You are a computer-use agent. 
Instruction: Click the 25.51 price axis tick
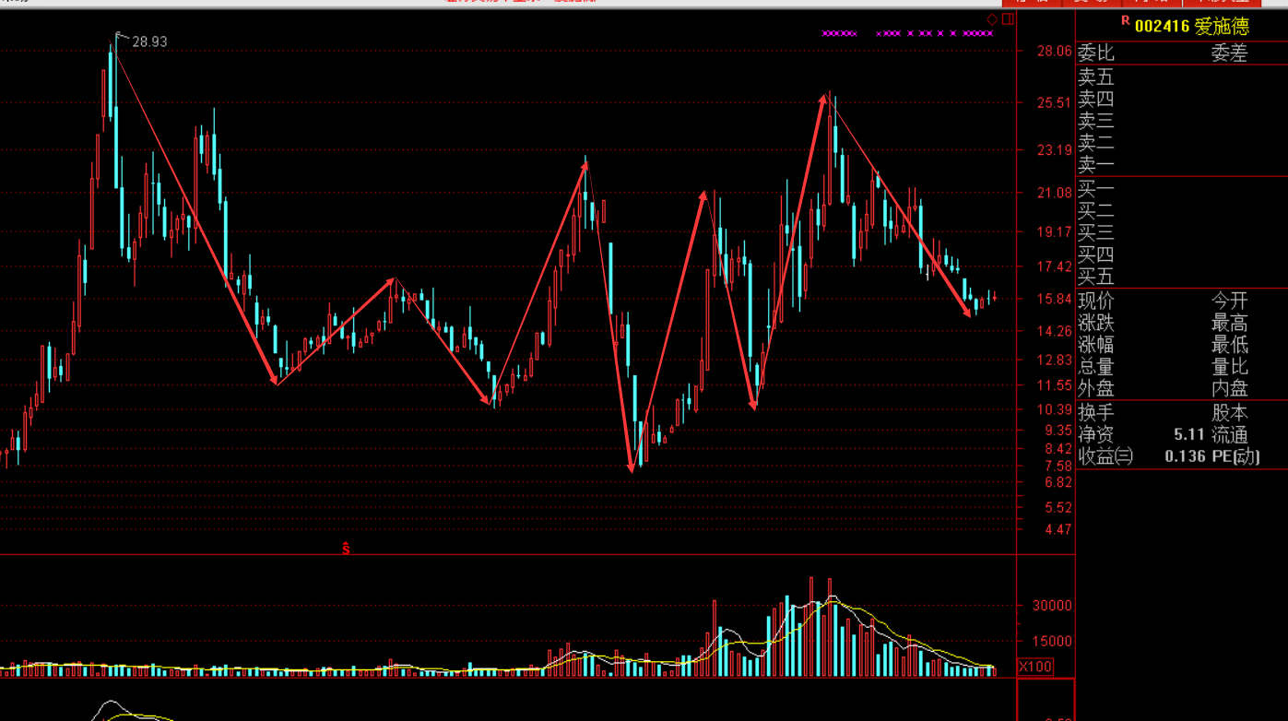point(1054,103)
